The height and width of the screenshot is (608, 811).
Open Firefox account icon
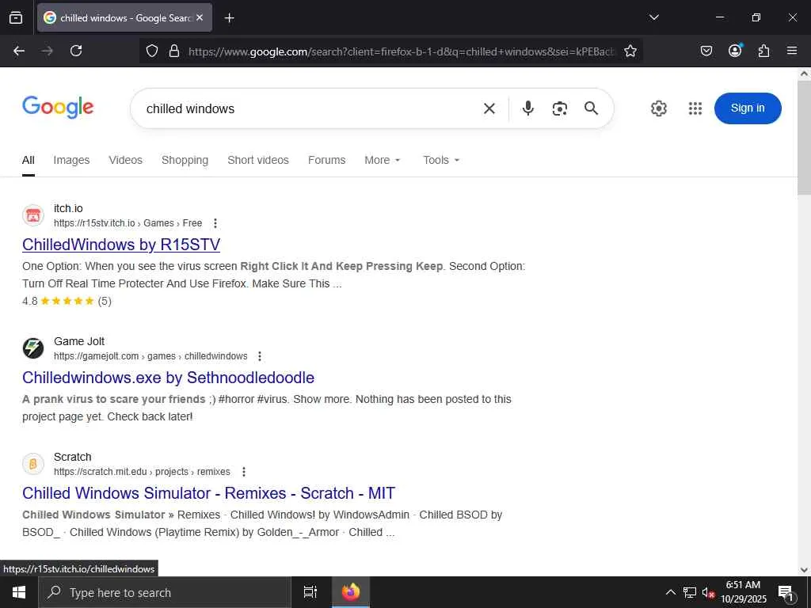pyautogui.click(x=735, y=51)
